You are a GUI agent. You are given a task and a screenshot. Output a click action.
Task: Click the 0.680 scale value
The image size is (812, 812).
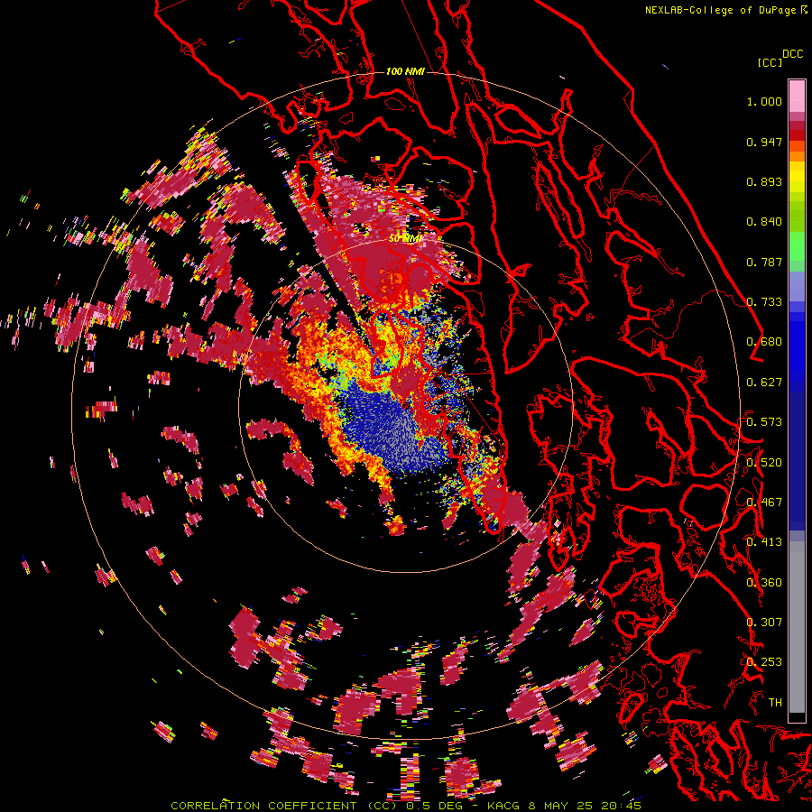click(764, 342)
